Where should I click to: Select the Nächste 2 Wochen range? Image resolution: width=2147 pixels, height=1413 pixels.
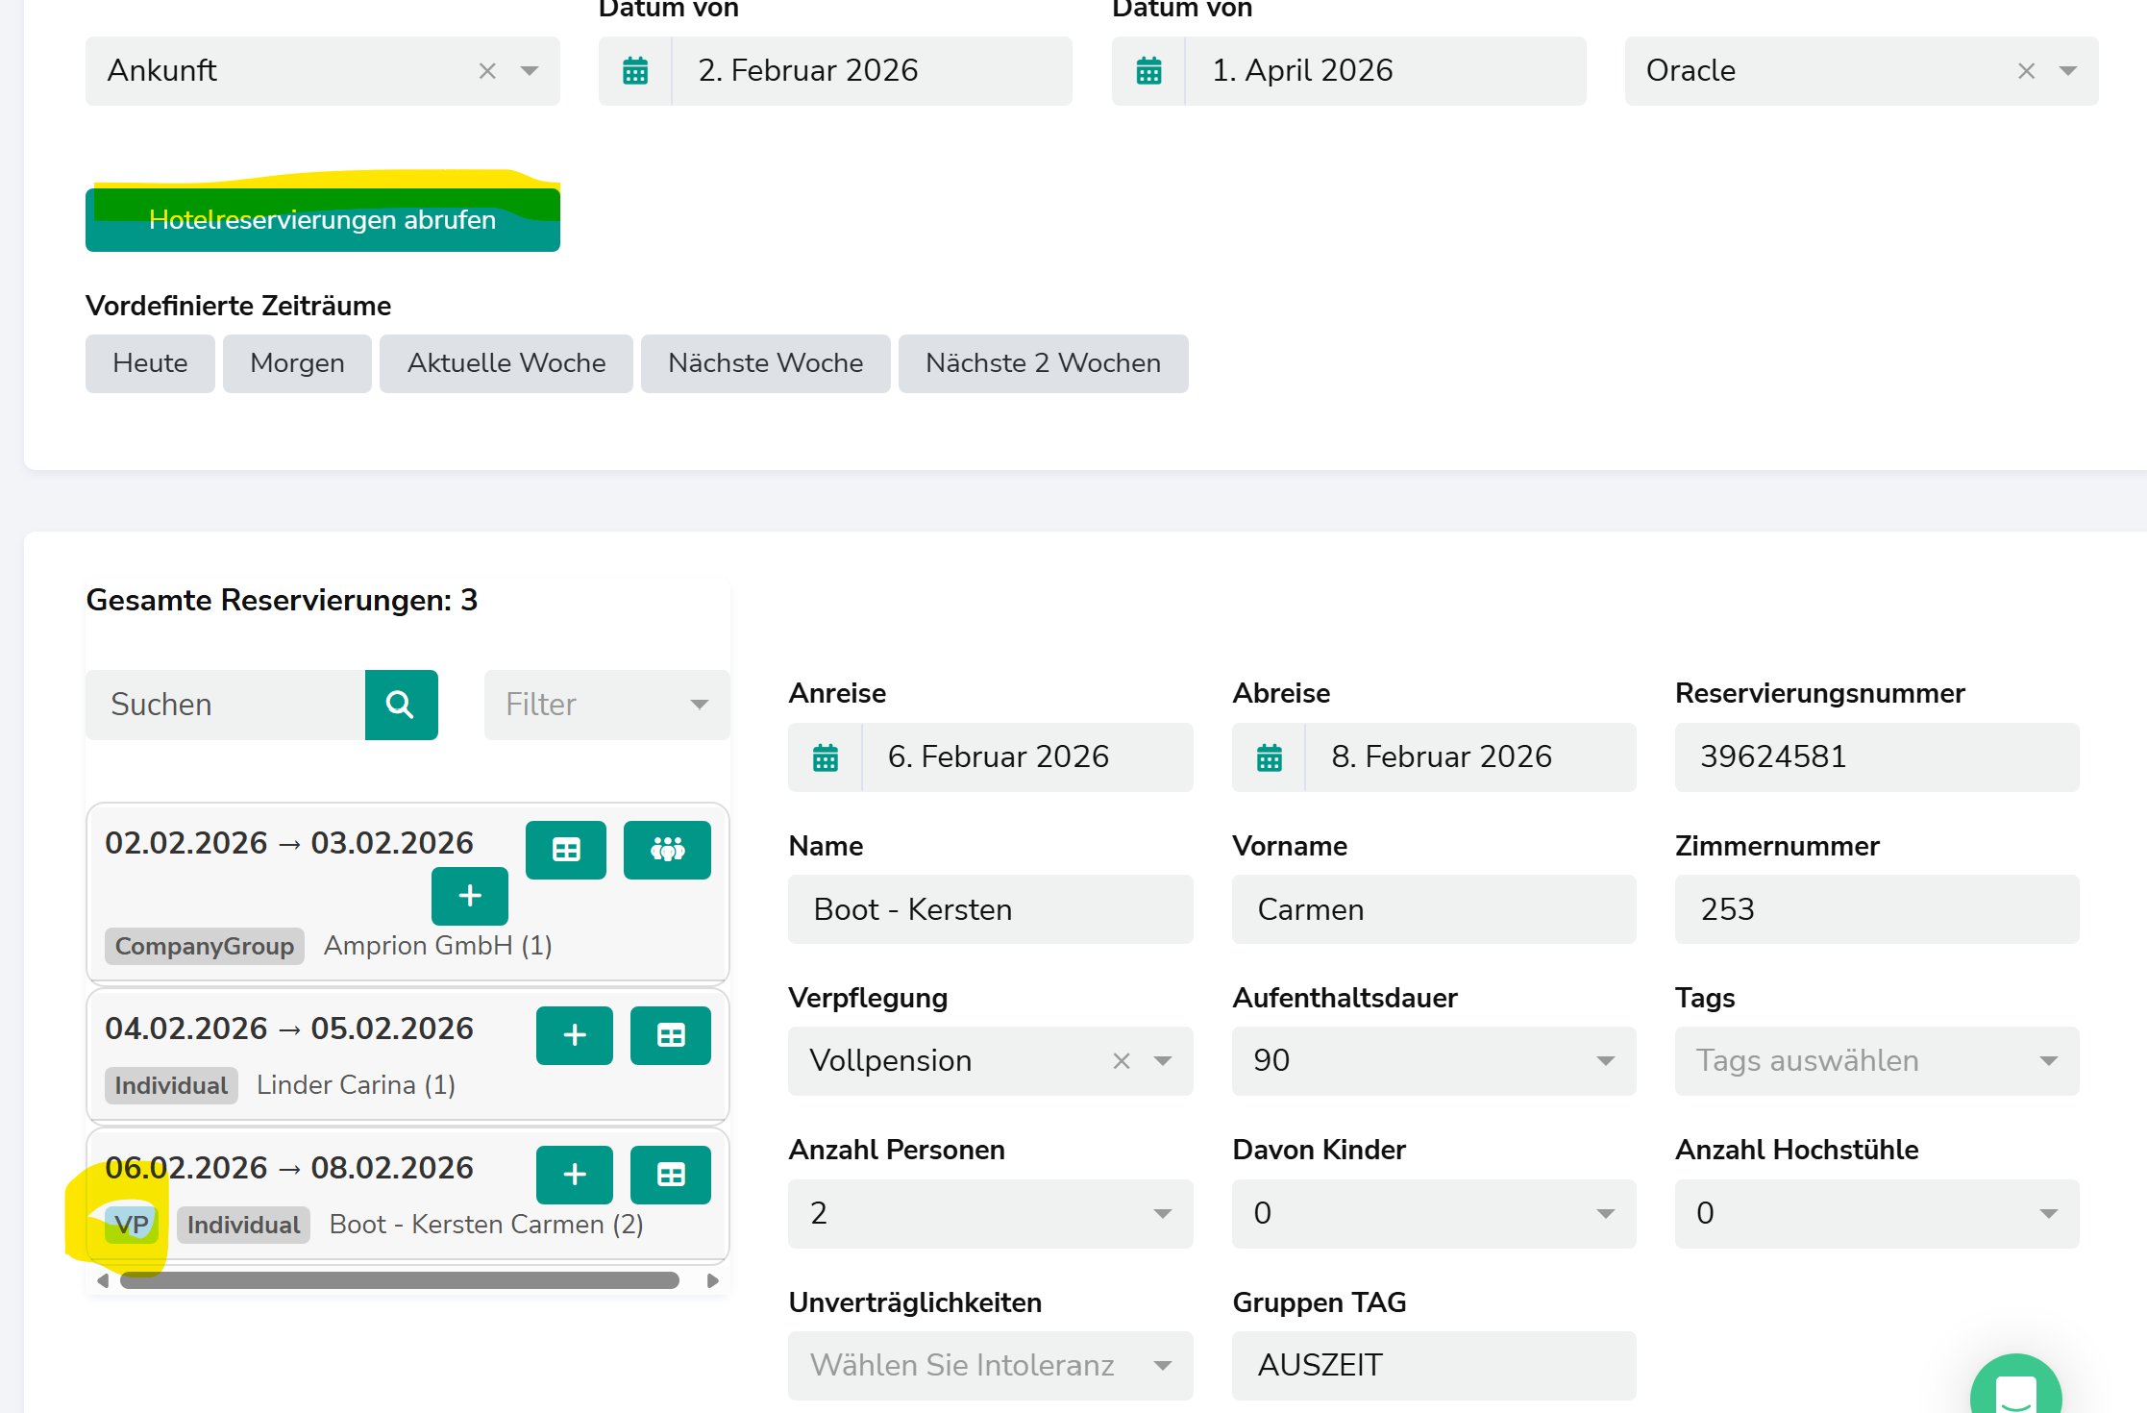tap(1044, 363)
